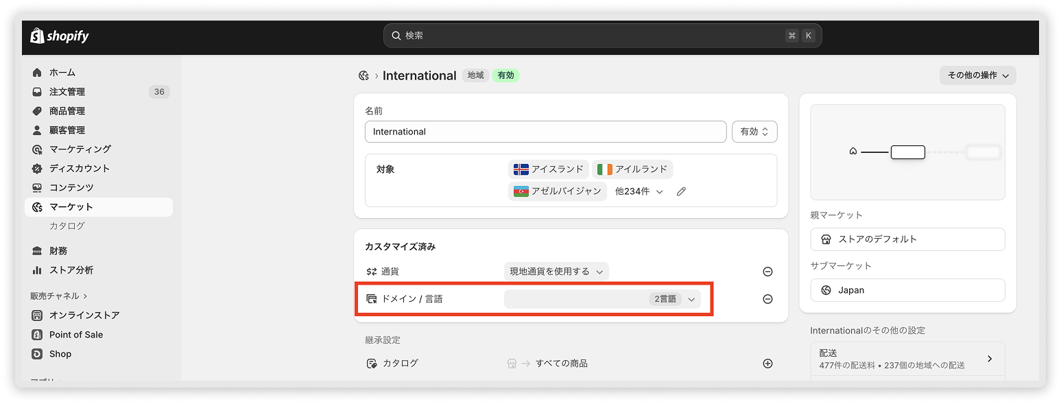This screenshot has width=1061, height=404.
Task: Go to 商品管理 section
Action: (67, 111)
